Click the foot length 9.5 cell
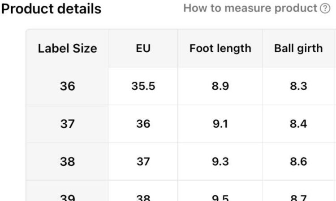The image size is (336, 201). click(220, 191)
